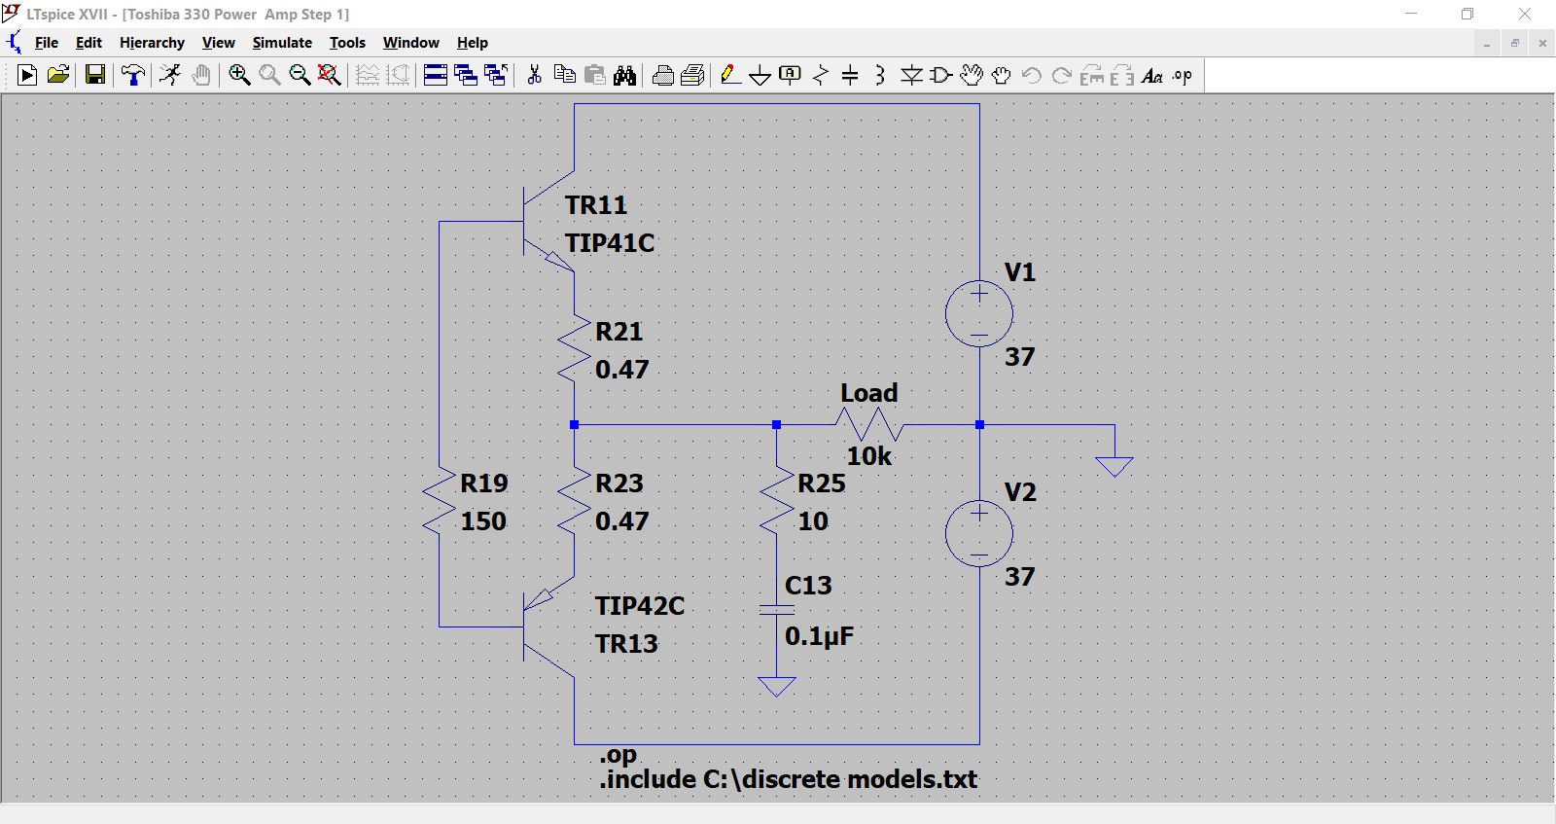Zoom in with plus magnifier

pos(239,75)
